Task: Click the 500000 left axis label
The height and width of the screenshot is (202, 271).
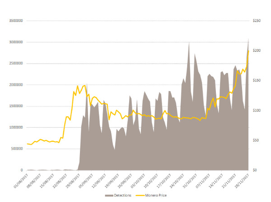Action: click(x=16, y=149)
